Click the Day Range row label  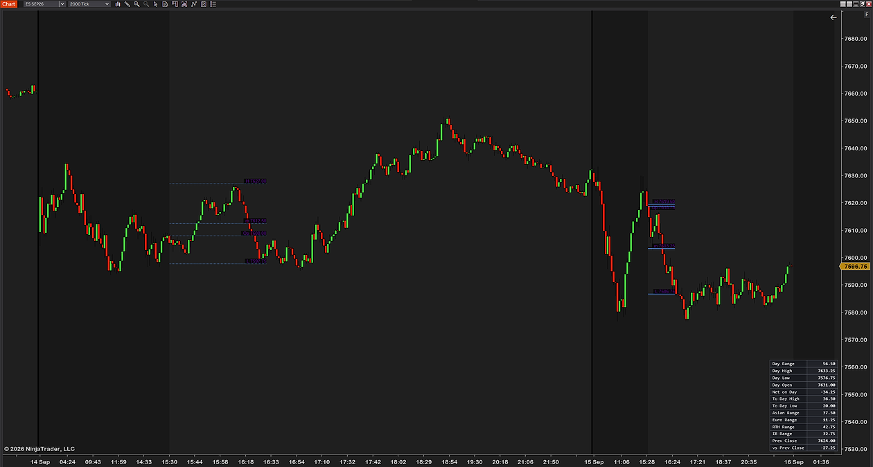coord(784,364)
